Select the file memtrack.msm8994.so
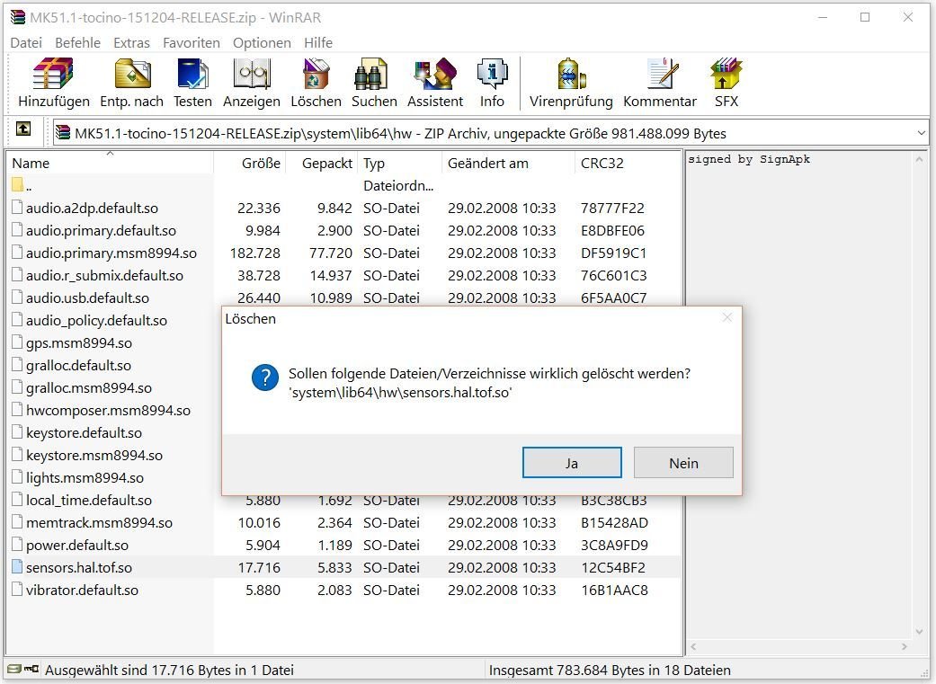The height and width of the screenshot is (684, 936). coord(99,523)
